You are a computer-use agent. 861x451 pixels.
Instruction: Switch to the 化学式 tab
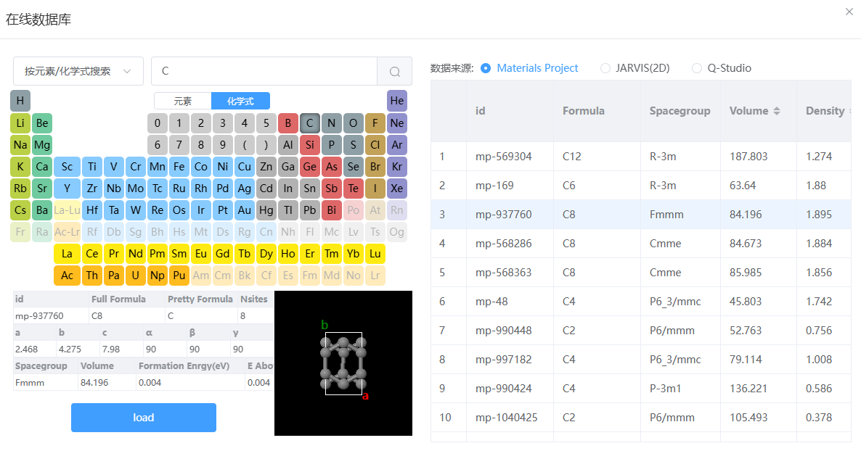coord(240,101)
